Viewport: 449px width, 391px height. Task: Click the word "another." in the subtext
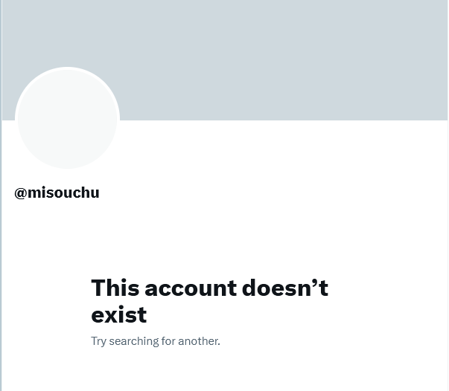199,341
